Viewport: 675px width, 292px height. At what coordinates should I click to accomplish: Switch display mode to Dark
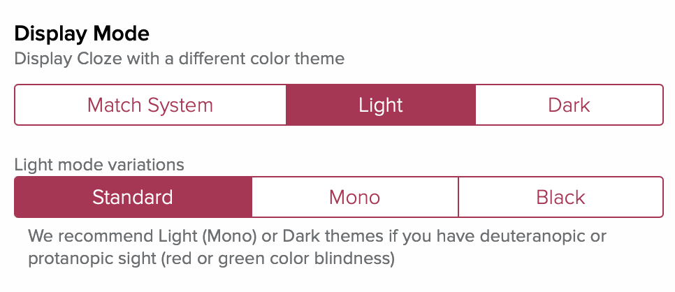569,105
